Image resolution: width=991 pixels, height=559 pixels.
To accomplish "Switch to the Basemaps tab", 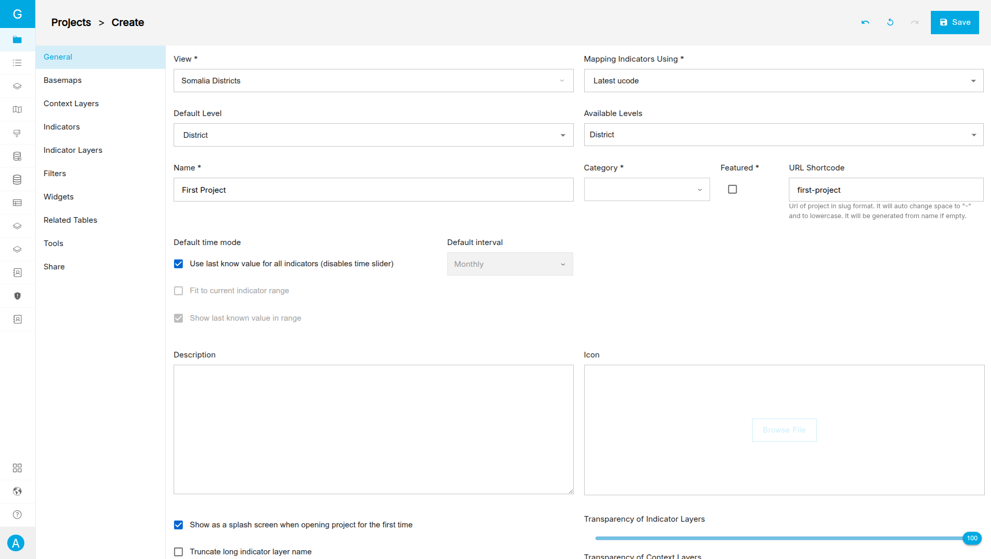I will (x=63, y=80).
